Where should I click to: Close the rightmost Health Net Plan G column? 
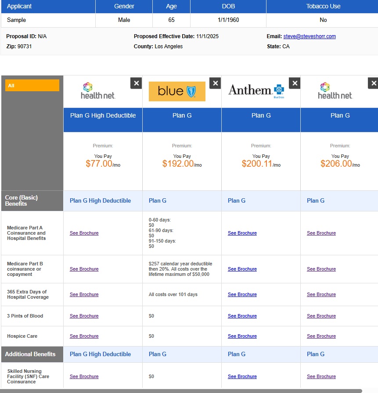(373, 83)
